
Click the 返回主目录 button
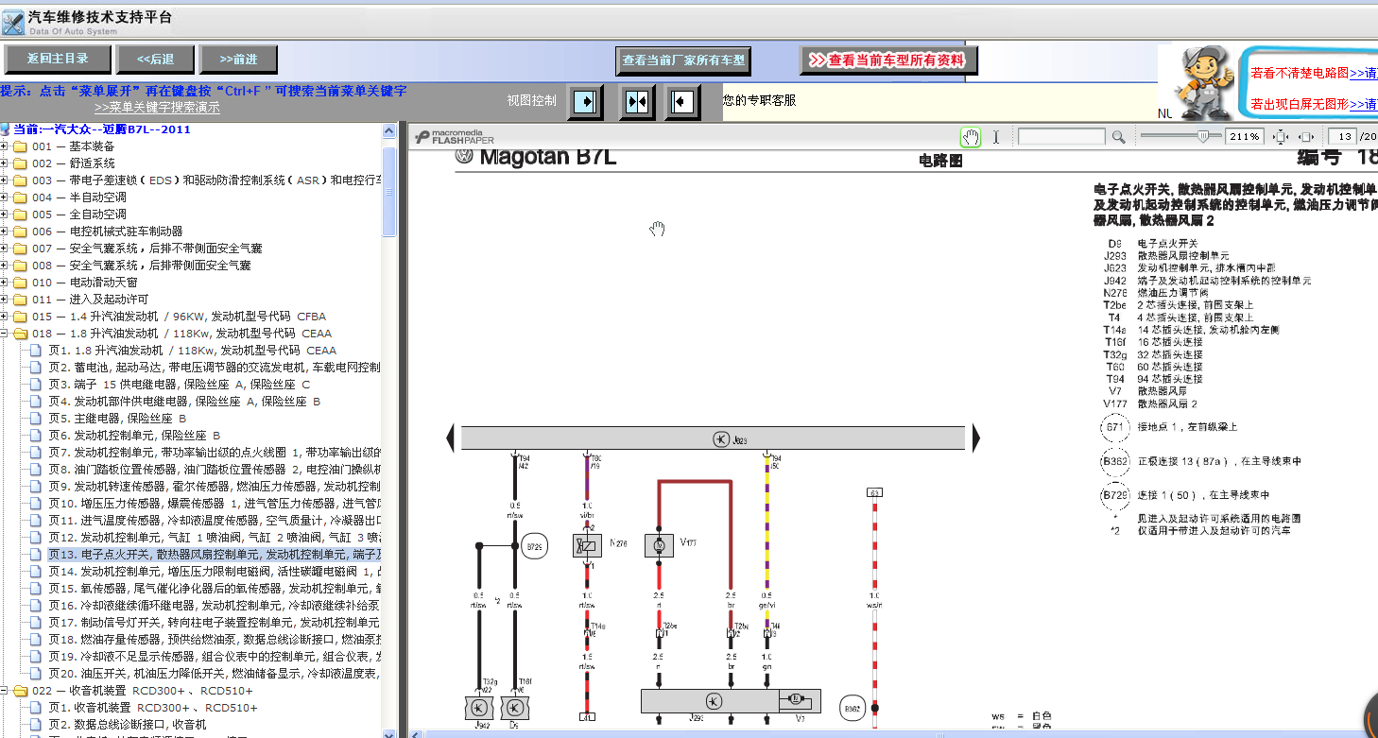58,60
